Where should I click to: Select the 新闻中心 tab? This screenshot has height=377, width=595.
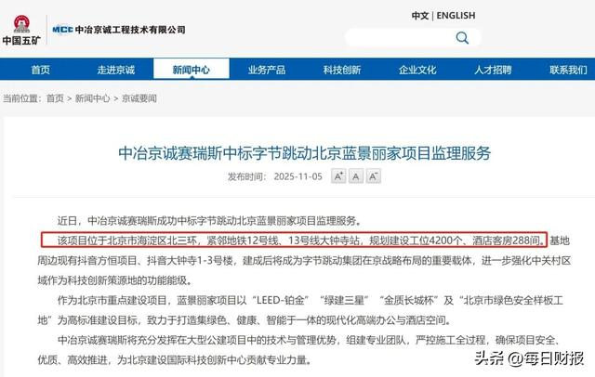192,69
